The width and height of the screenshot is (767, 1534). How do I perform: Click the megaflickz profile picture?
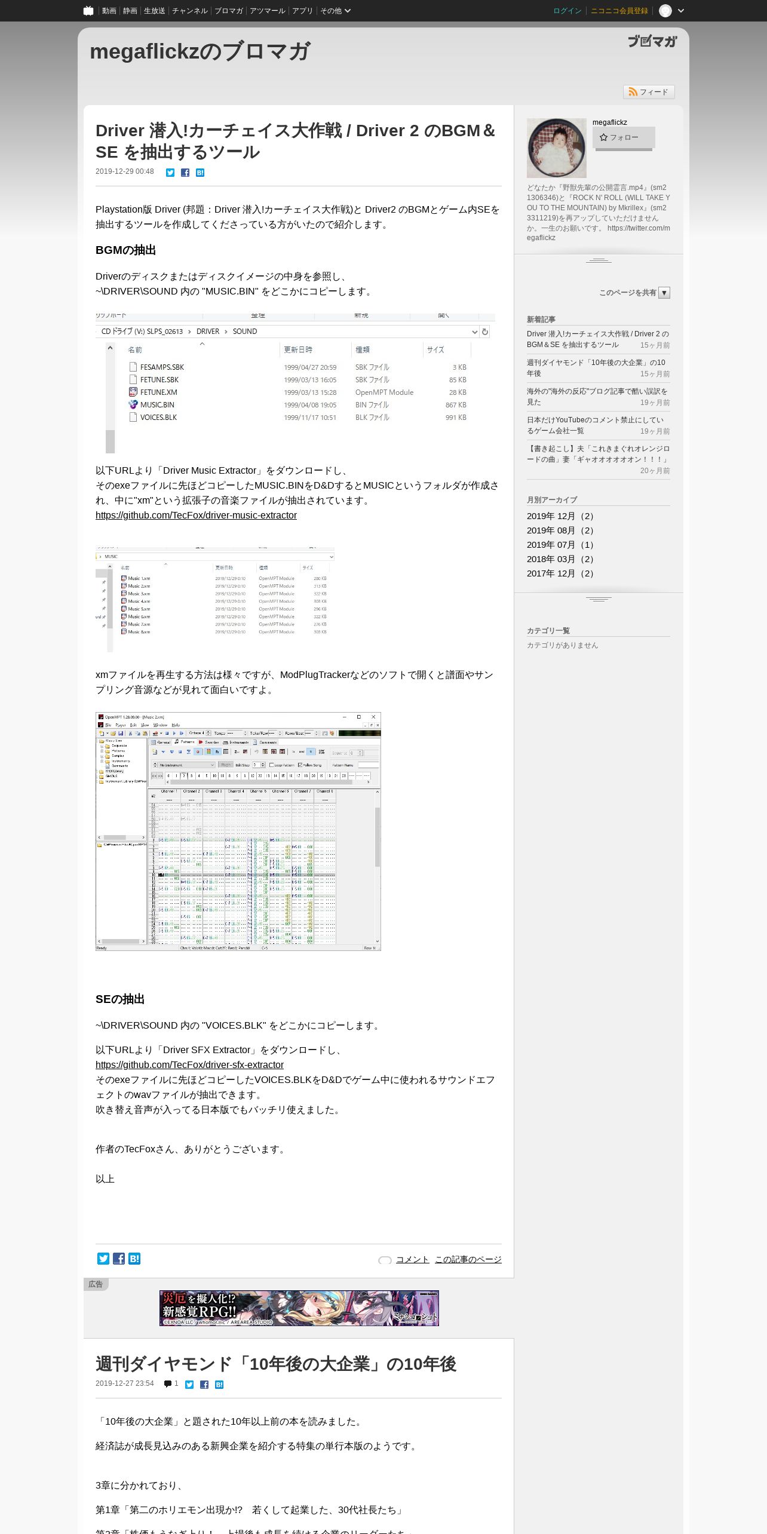(557, 148)
